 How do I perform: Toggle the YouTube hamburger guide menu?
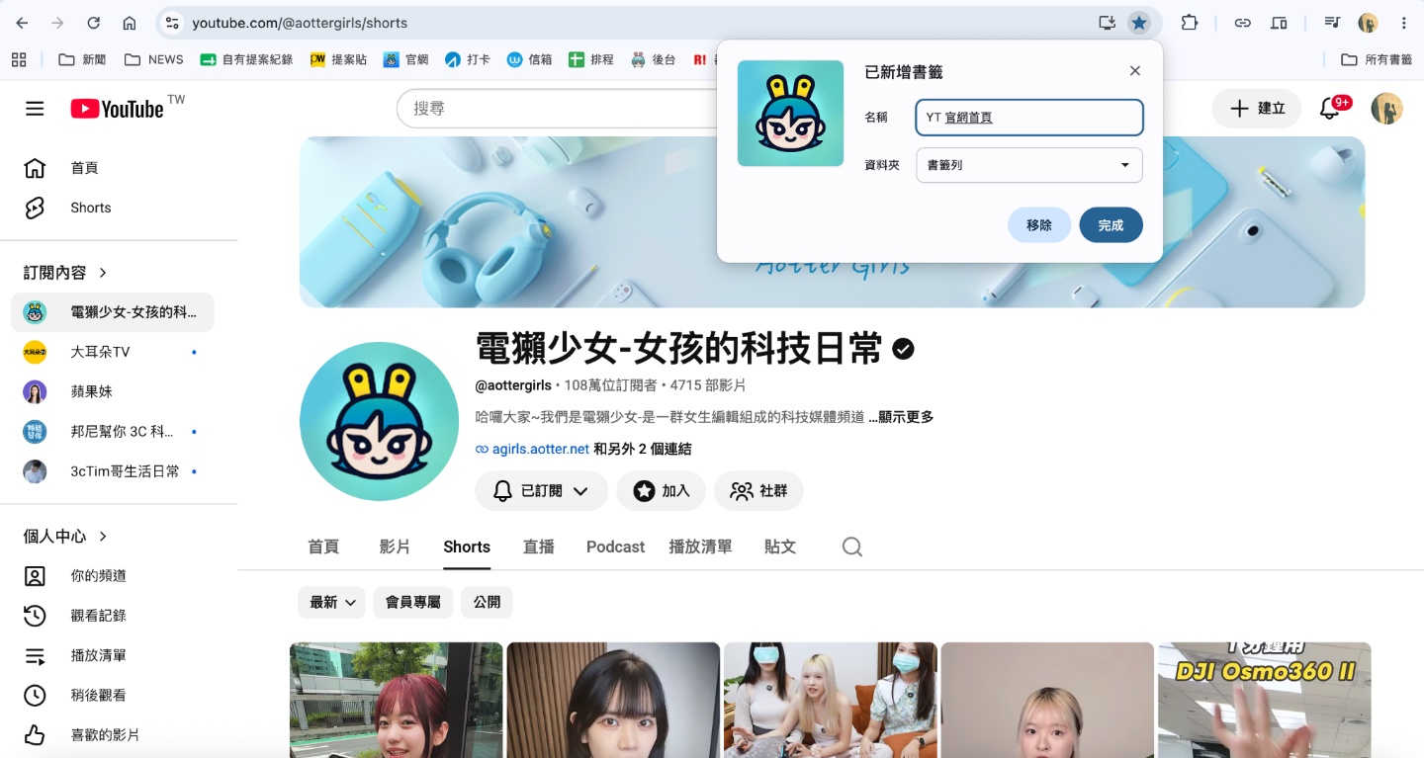[x=35, y=109]
